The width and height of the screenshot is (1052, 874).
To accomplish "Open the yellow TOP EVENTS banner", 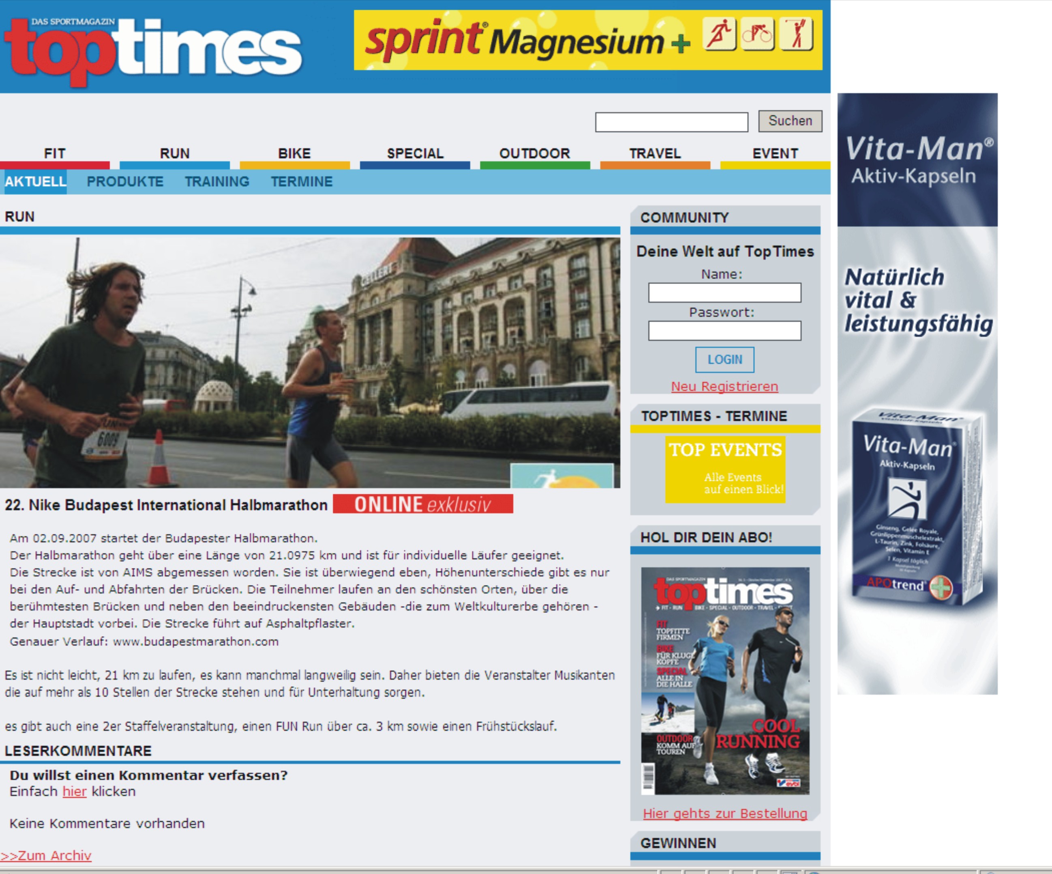I will pos(725,469).
